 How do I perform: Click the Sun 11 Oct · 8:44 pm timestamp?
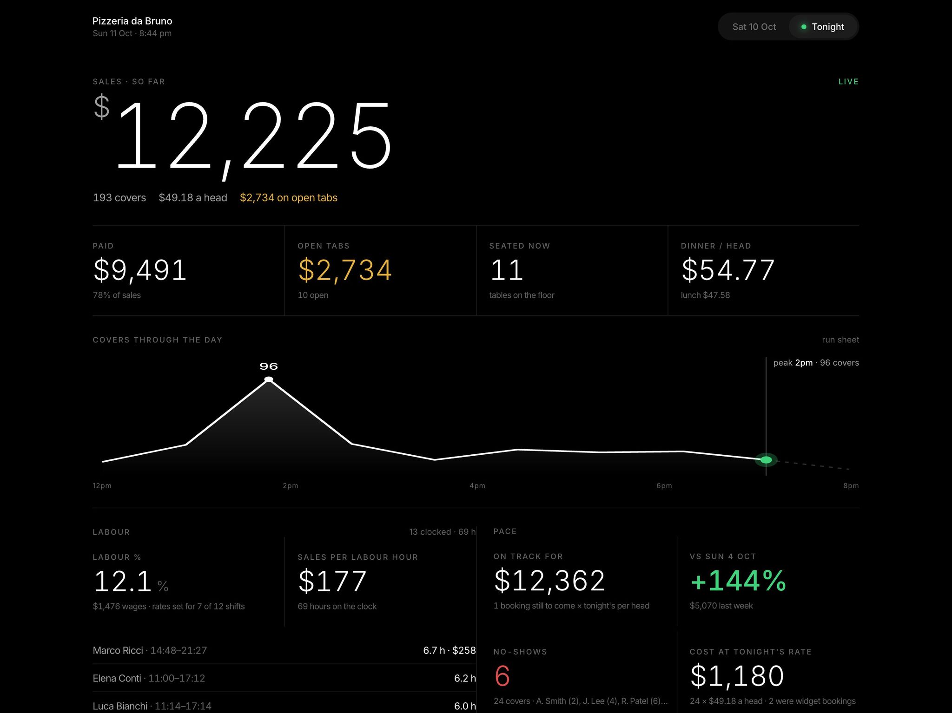click(x=132, y=33)
